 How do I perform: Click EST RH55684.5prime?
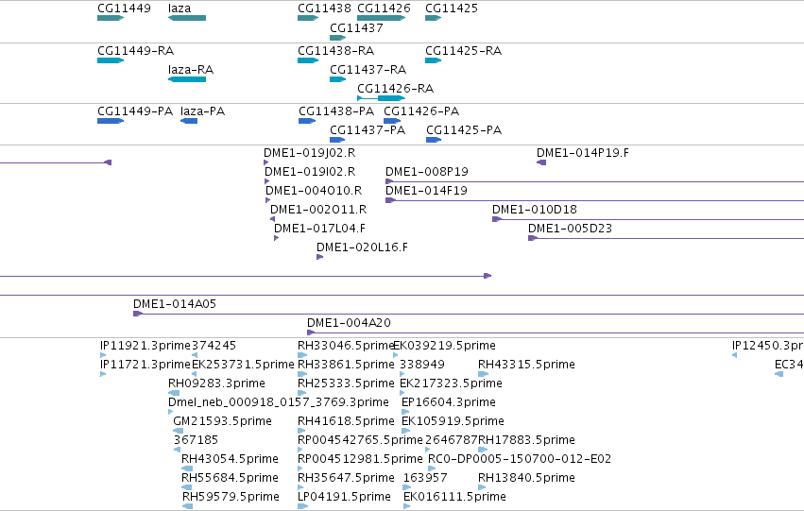click(x=187, y=487)
